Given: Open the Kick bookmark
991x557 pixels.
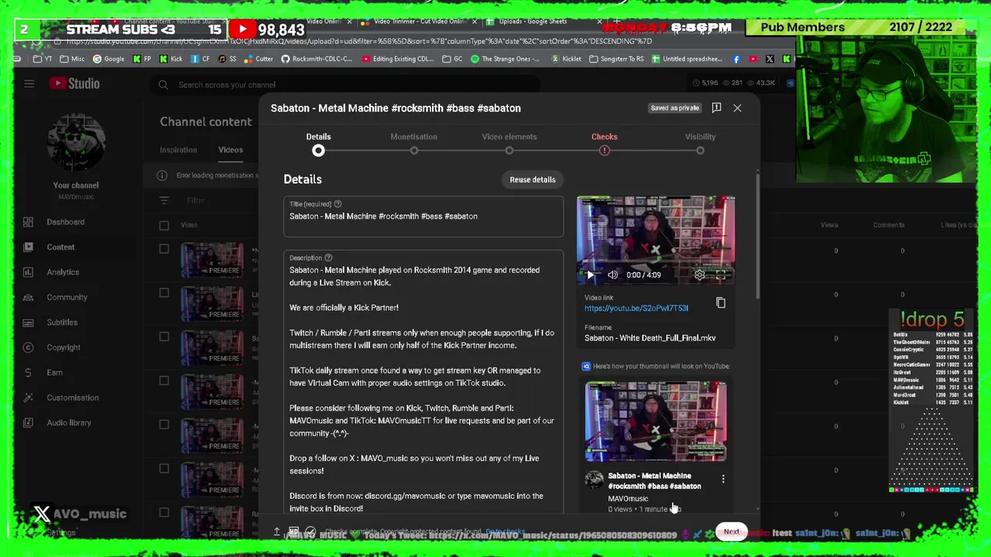Looking at the screenshot, I should [x=171, y=59].
